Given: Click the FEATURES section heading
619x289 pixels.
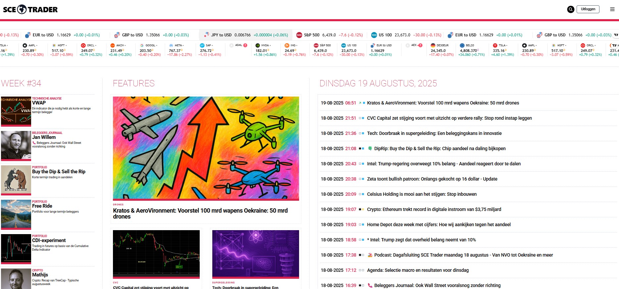Looking at the screenshot, I should 134,83.
